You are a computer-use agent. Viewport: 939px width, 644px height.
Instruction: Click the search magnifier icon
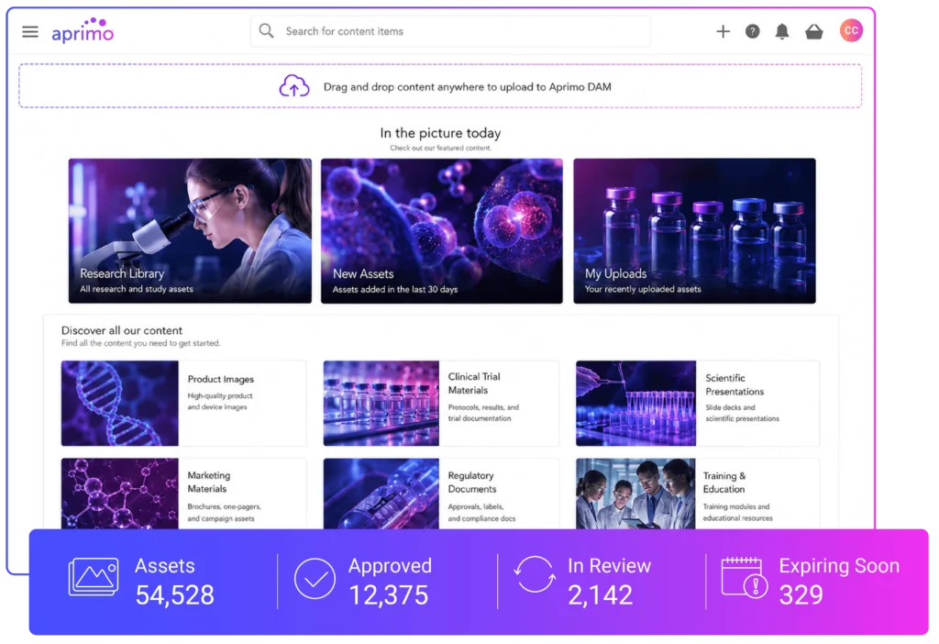click(x=267, y=30)
